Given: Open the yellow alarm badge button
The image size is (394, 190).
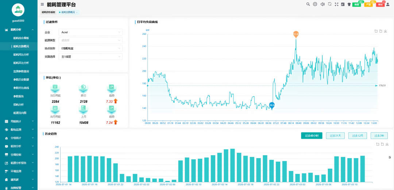Looking at the screenshot, I should click(368, 4).
